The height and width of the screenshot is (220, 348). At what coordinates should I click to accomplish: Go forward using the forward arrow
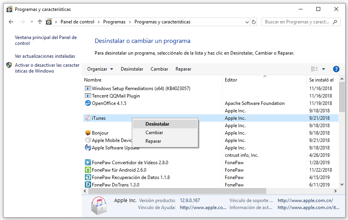[22, 22]
